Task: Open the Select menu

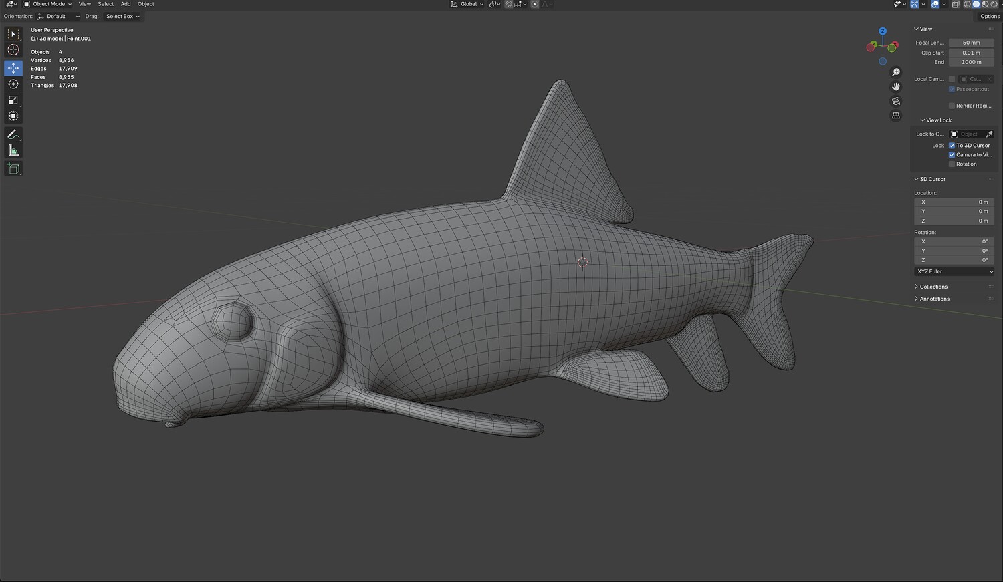Action: tap(106, 4)
